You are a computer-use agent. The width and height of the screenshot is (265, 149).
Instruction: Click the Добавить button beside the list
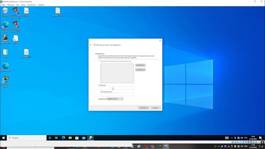pos(140,65)
